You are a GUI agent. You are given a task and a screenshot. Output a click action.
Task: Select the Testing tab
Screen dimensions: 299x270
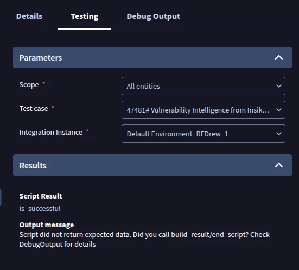(x=85, y=16)
